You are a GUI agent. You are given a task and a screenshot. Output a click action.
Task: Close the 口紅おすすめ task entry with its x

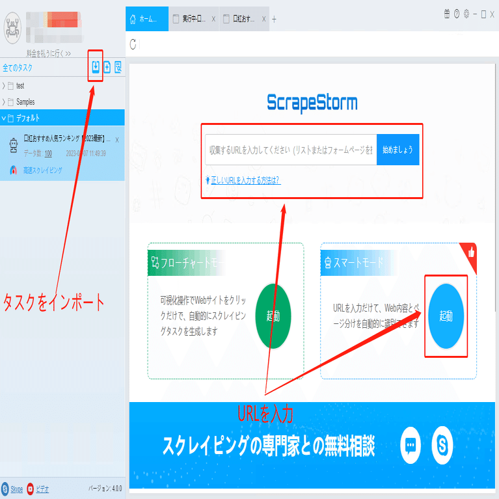coord(117,140)
